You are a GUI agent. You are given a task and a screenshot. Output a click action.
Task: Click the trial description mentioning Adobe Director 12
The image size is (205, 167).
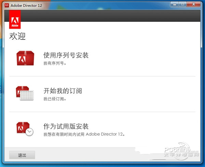[84, 134]
